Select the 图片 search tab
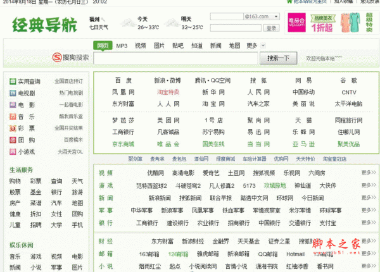Image resolution: width=380 pixels, height=272 pixels. (159, 46)
